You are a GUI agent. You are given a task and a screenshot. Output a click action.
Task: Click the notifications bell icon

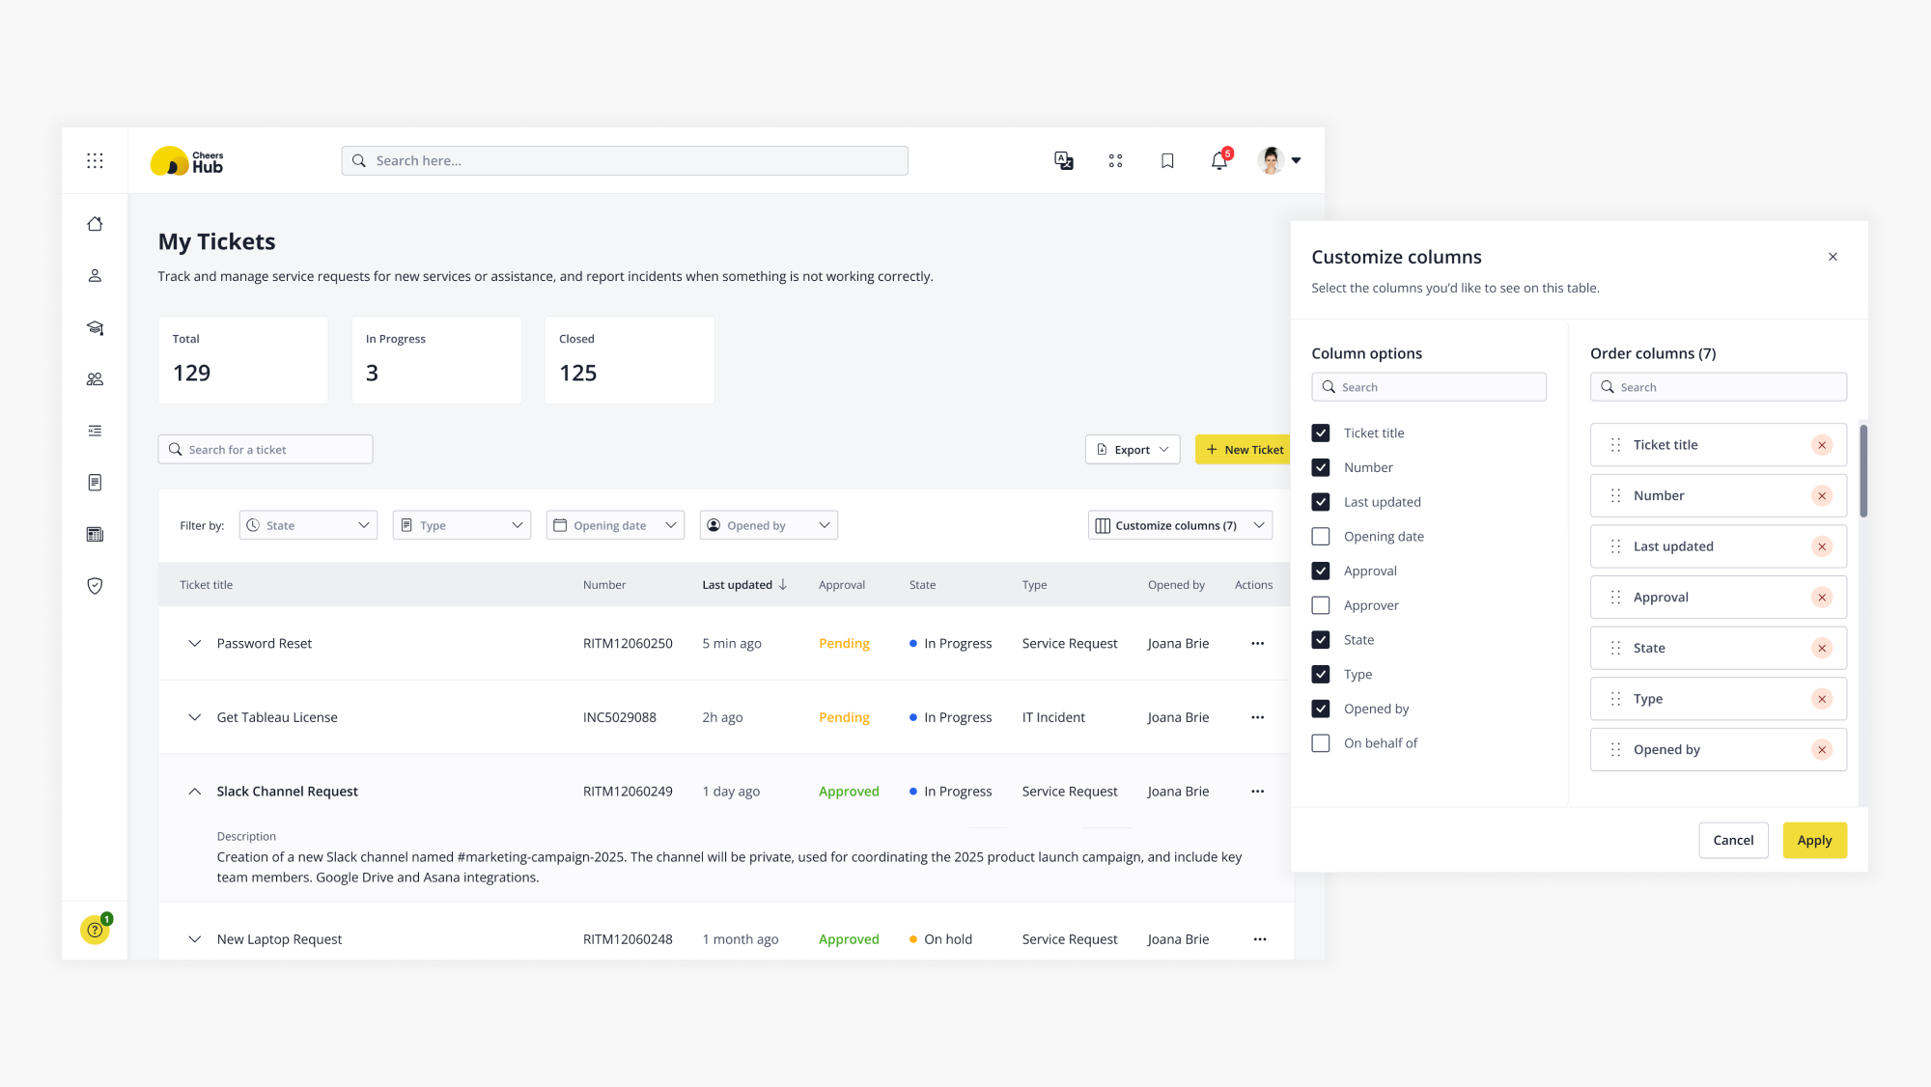click(x=1218, y=161)
